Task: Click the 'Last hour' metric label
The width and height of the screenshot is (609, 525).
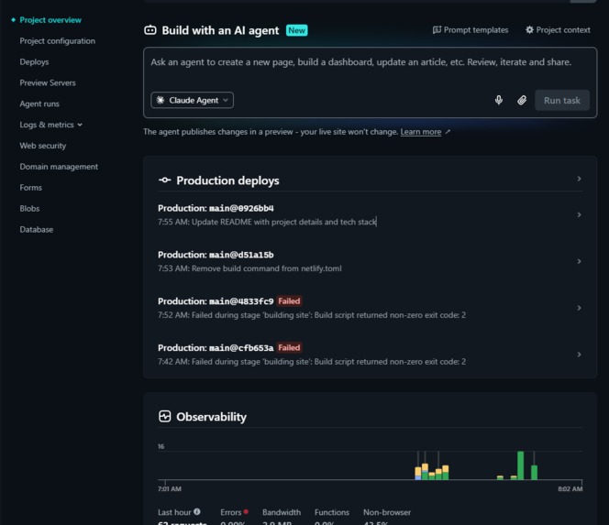Action: [174, 512]
